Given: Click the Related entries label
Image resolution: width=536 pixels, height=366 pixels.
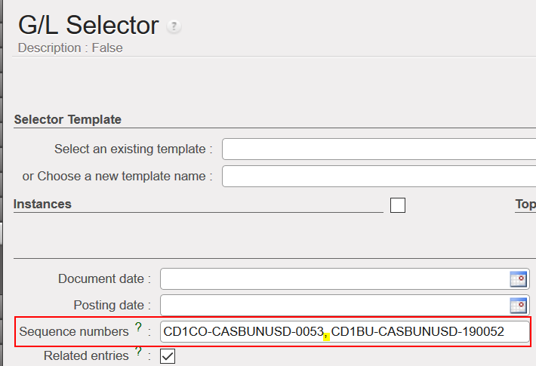Looking at the screenshot, I should click(x=86, y=355).
